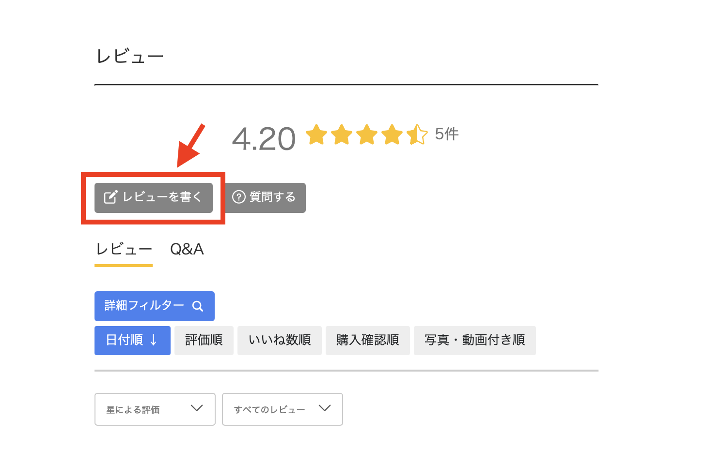
Task: Click the magnifier icon on 詳細フィルター
Action: pyautogui.click(x=198, y=306)
